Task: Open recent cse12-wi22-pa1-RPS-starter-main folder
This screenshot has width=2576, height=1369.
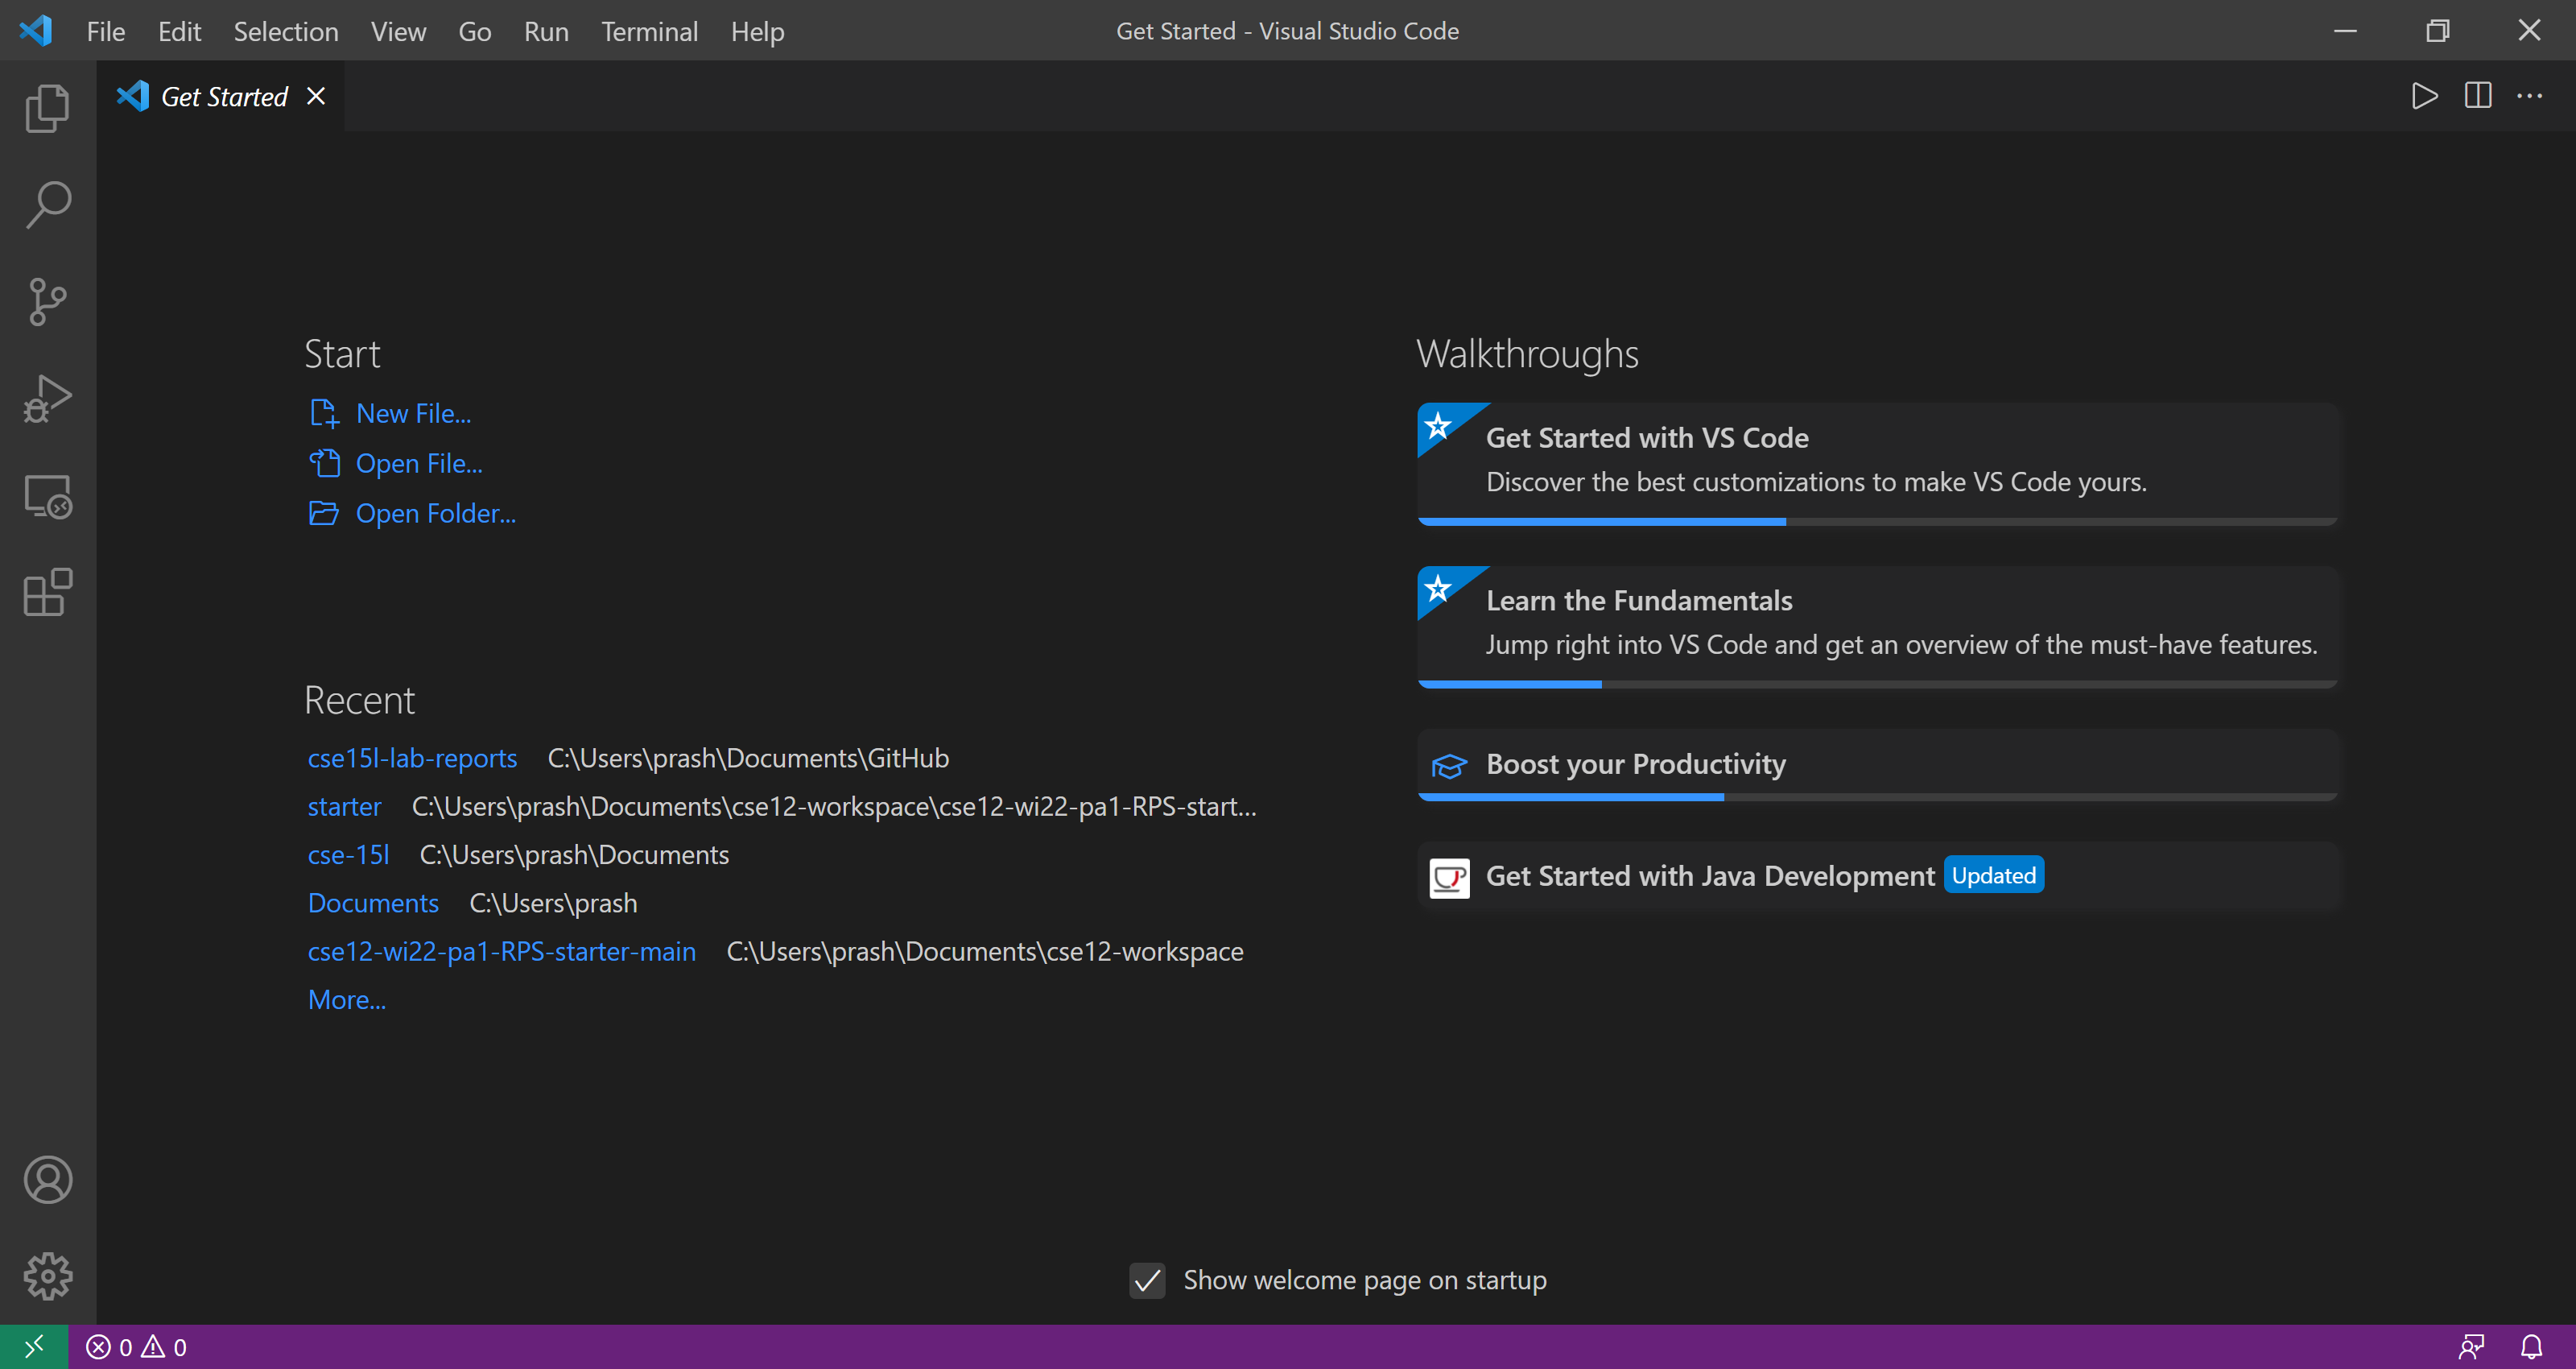Action: coord(501,951)
